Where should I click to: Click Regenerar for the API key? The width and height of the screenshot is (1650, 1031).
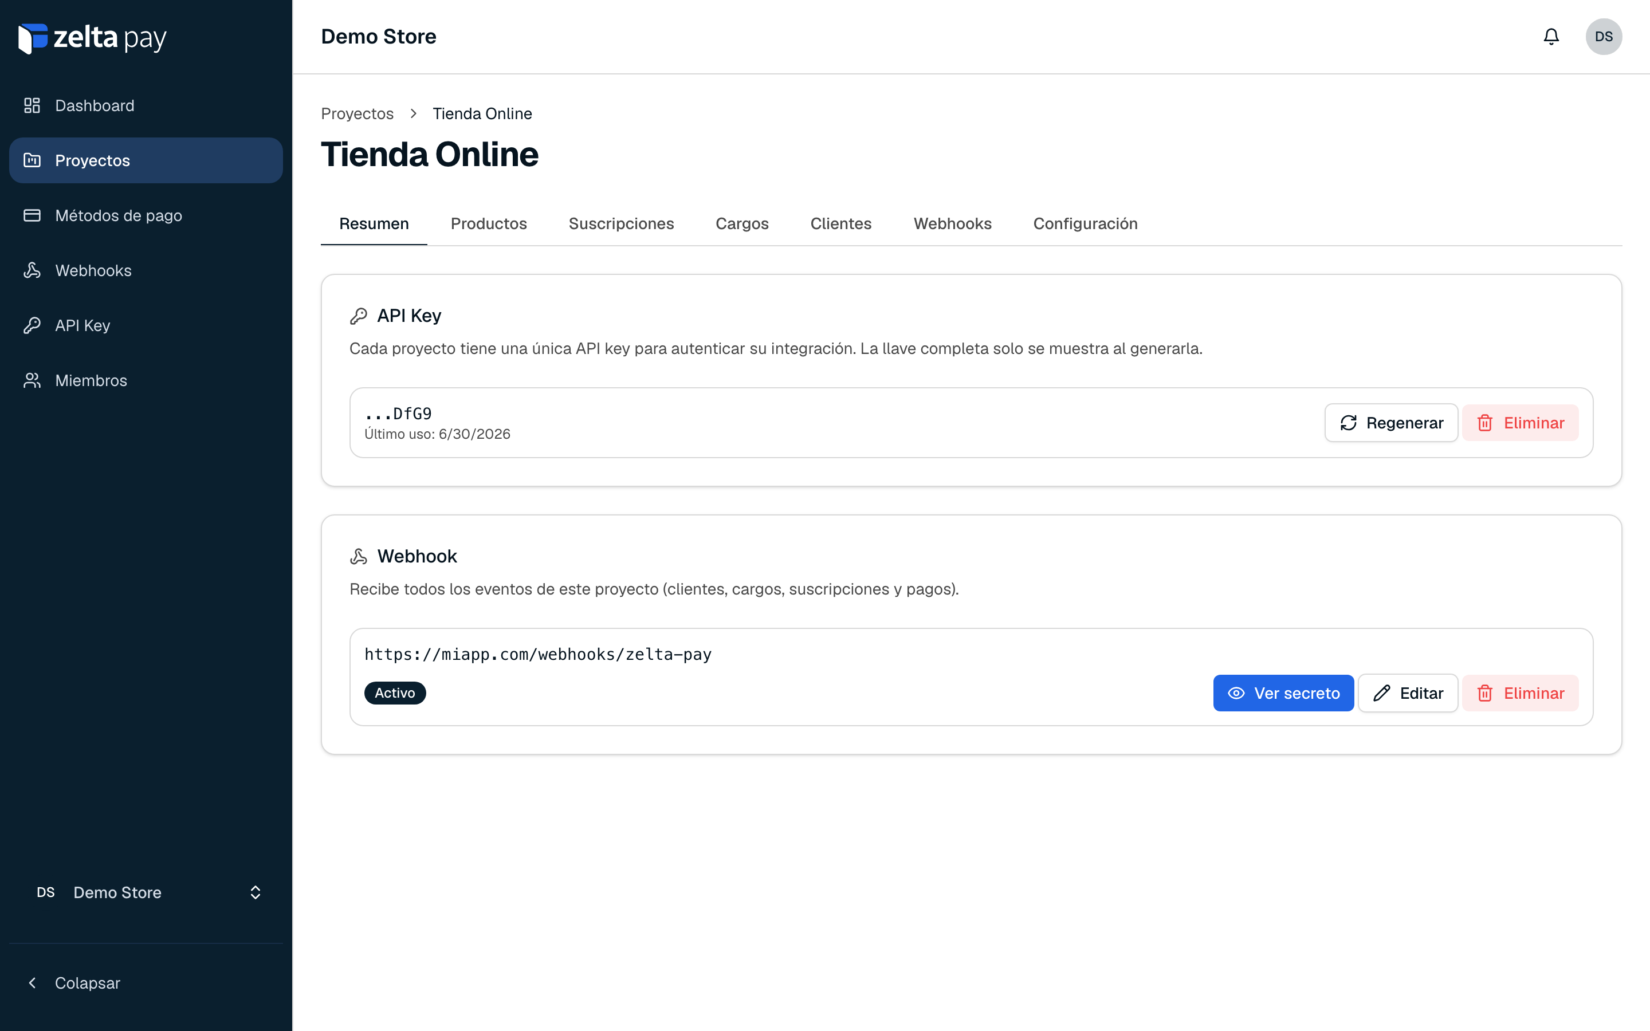1391,423
